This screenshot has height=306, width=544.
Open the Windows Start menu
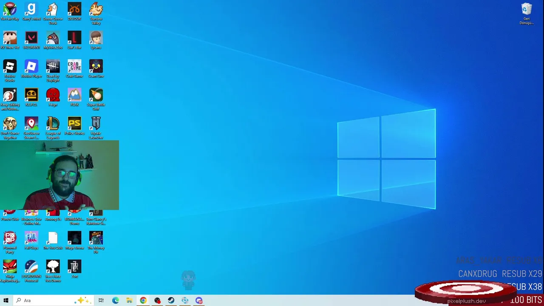[x=6, y=300]
